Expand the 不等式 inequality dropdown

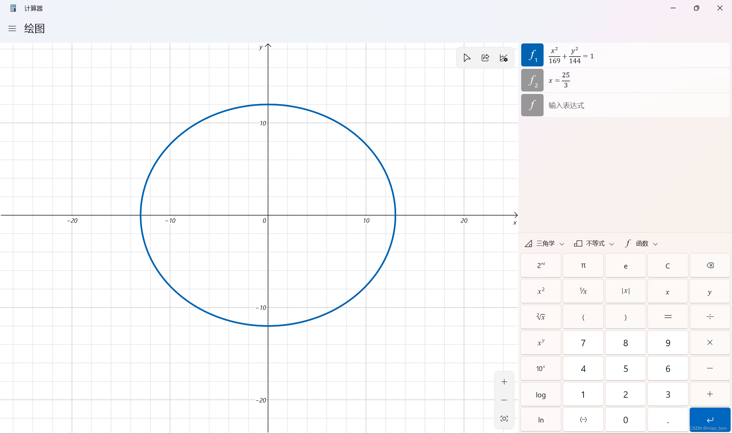594,243
